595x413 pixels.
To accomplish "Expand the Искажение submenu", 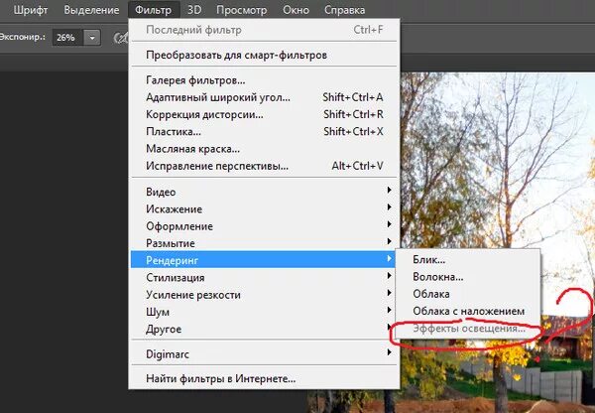I will 264,208.
